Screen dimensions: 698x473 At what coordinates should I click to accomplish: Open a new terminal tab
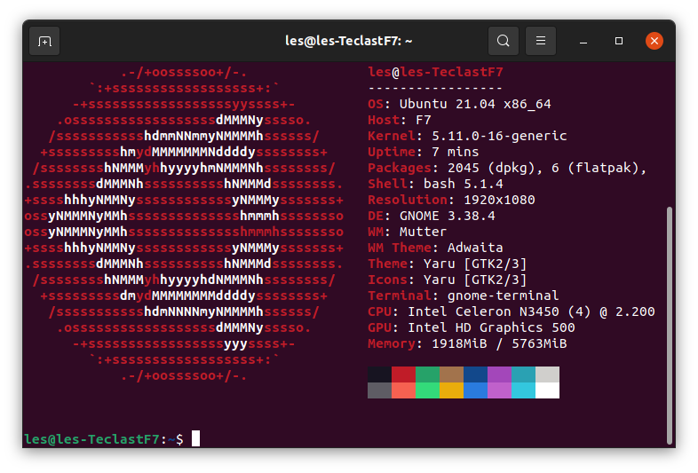tap(44, 42)
